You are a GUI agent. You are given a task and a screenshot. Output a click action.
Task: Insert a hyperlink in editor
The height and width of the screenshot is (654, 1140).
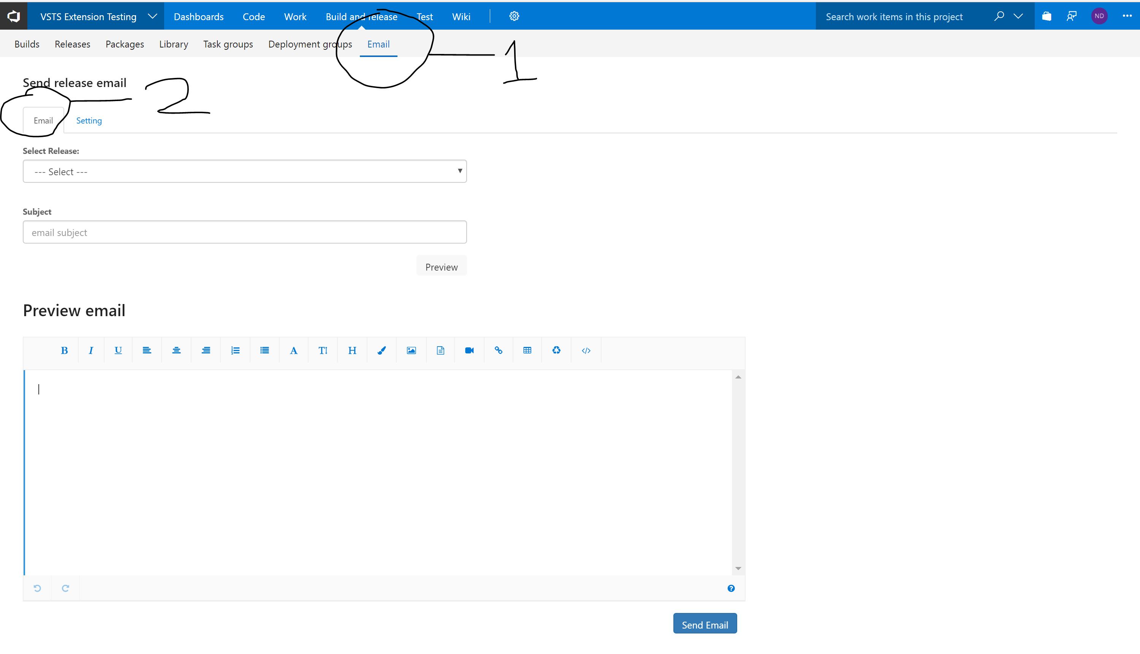[x=498, y=350]
